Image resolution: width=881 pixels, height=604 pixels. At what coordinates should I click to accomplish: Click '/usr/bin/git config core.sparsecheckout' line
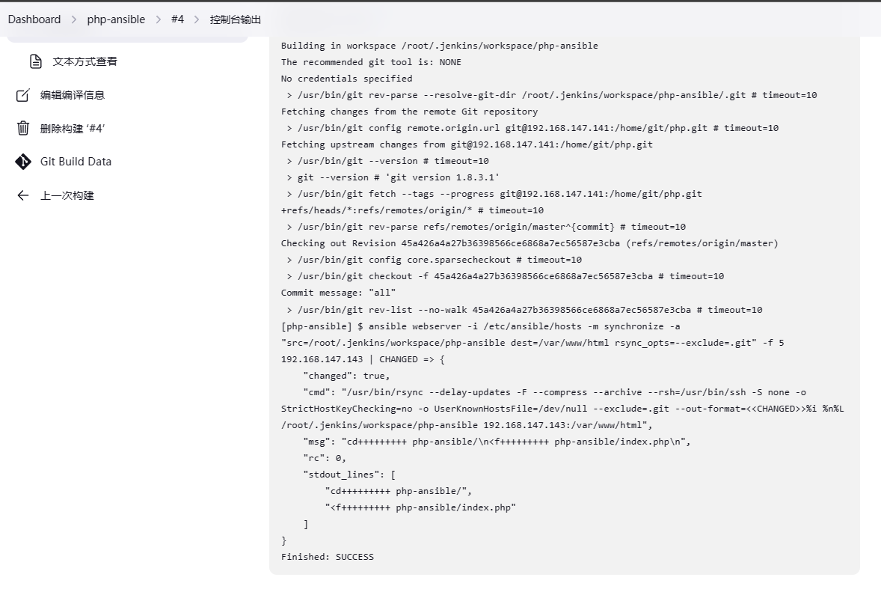(434, 260)
